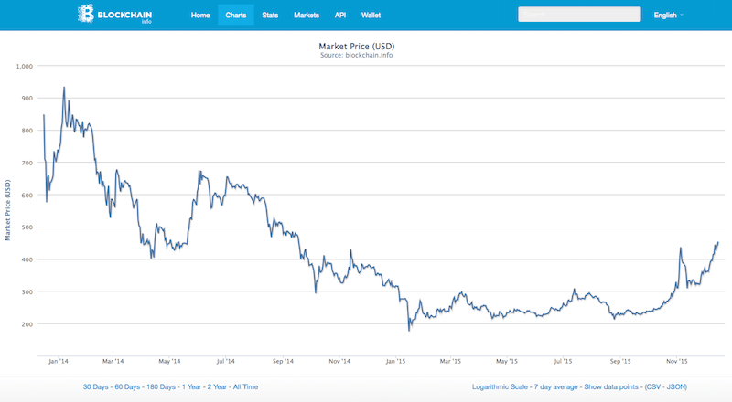Toggle Show data points
Screen dimensions: 732x402
pos(611,386)
